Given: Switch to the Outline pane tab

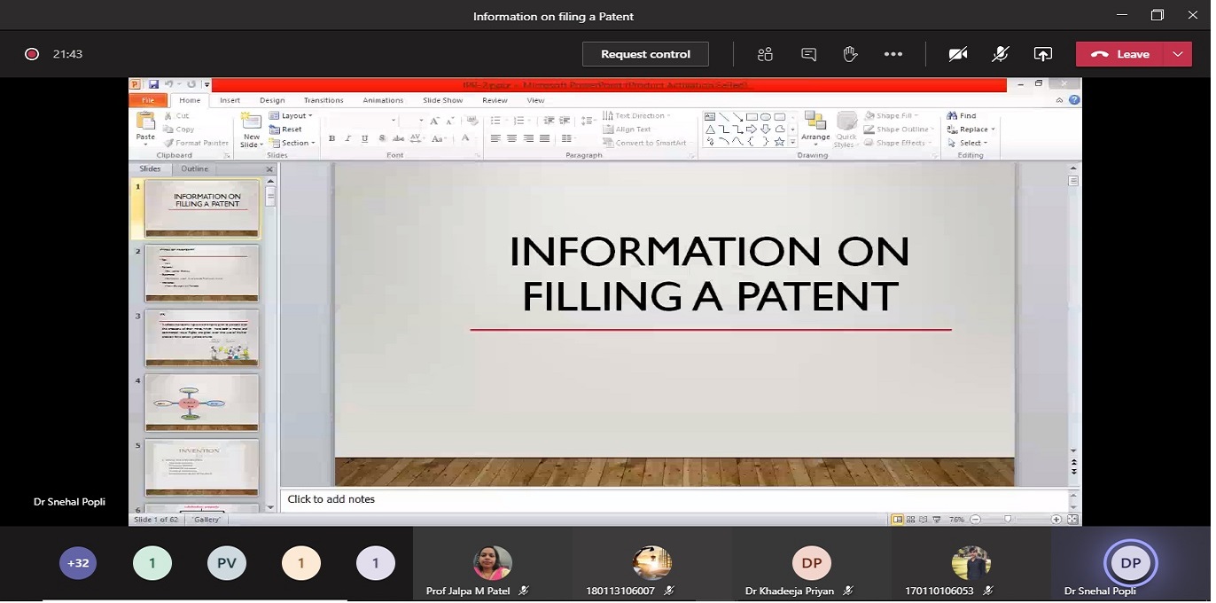Looking at the screenshot, I should pyautogui.click(x=194, y=168).
